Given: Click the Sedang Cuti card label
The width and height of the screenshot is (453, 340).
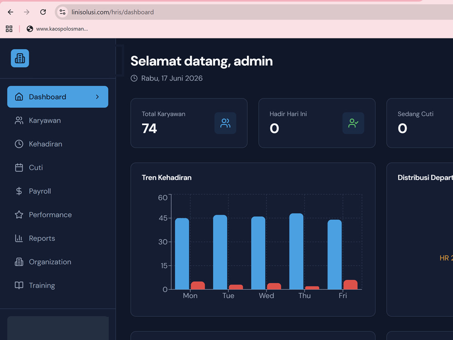Looking at the screenshot, I should [415, 114].
